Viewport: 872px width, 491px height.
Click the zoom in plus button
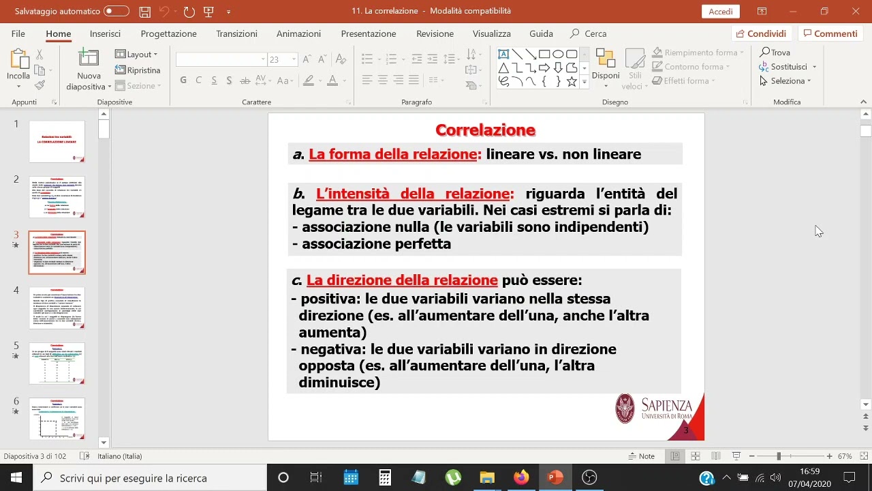click(x=829, y=456)
